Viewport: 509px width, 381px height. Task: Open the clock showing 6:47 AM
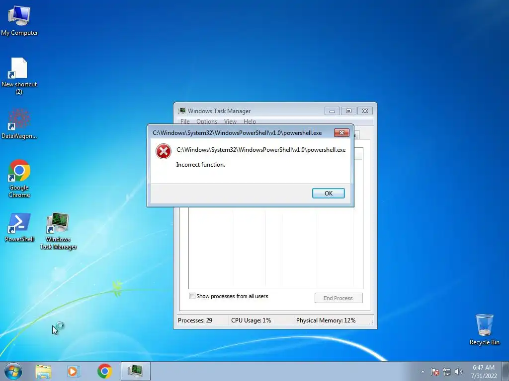484,372
